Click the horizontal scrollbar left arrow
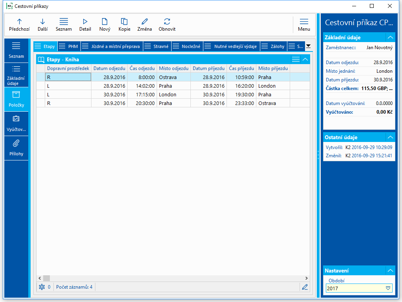This screenshot has width=402, height=302. click(40, 278)
